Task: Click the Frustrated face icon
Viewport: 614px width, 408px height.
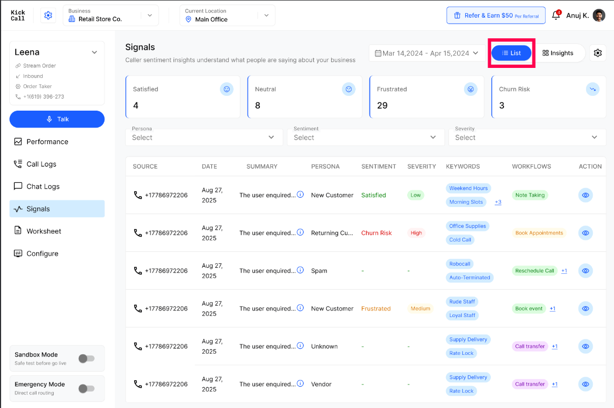Action: click(471, 89)
